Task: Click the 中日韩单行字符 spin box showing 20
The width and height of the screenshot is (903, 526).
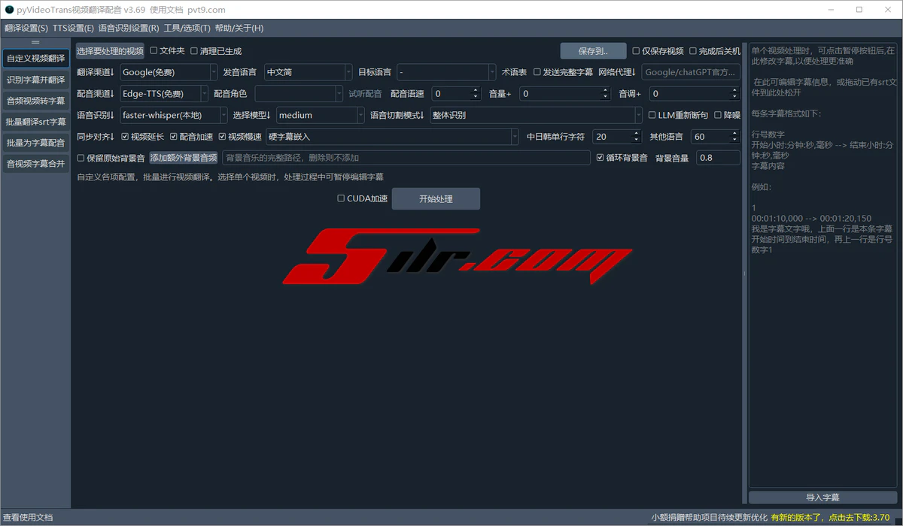Action: 616,137
